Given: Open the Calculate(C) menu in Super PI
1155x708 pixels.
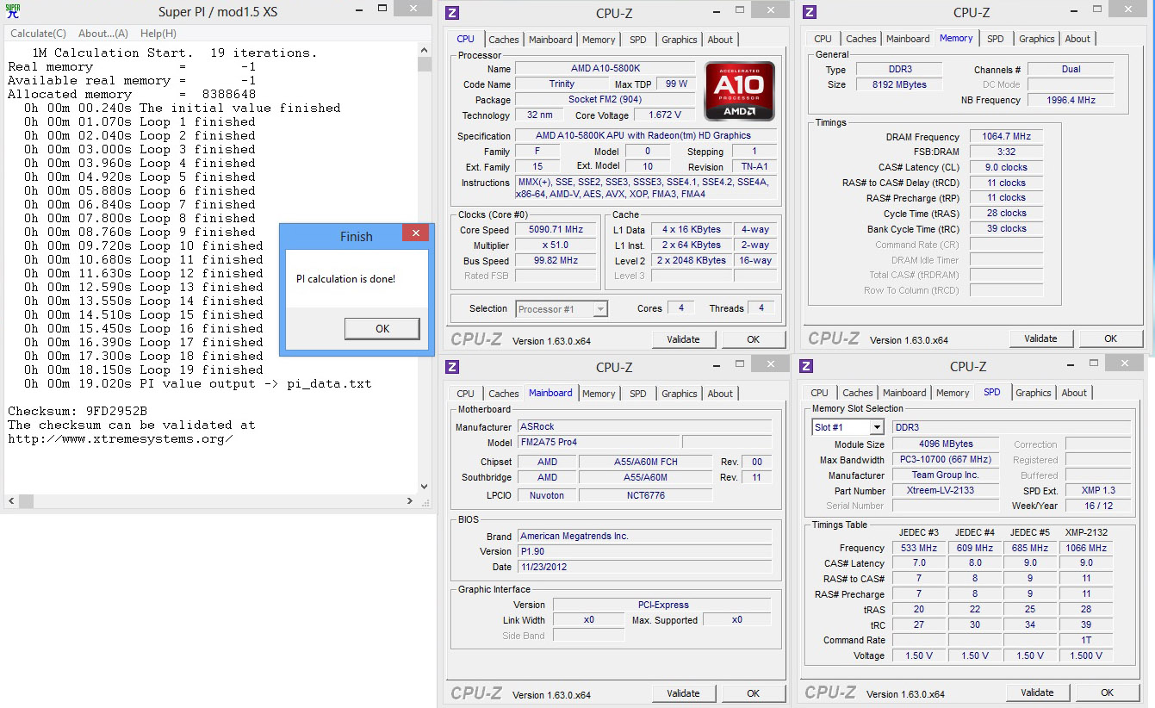Looking at the screenshot, I should [38, 34].
